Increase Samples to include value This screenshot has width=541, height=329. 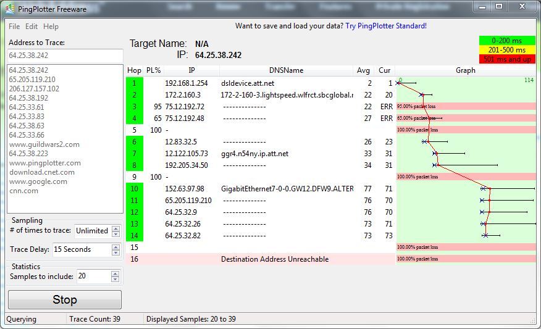click(x=115, y=274)
